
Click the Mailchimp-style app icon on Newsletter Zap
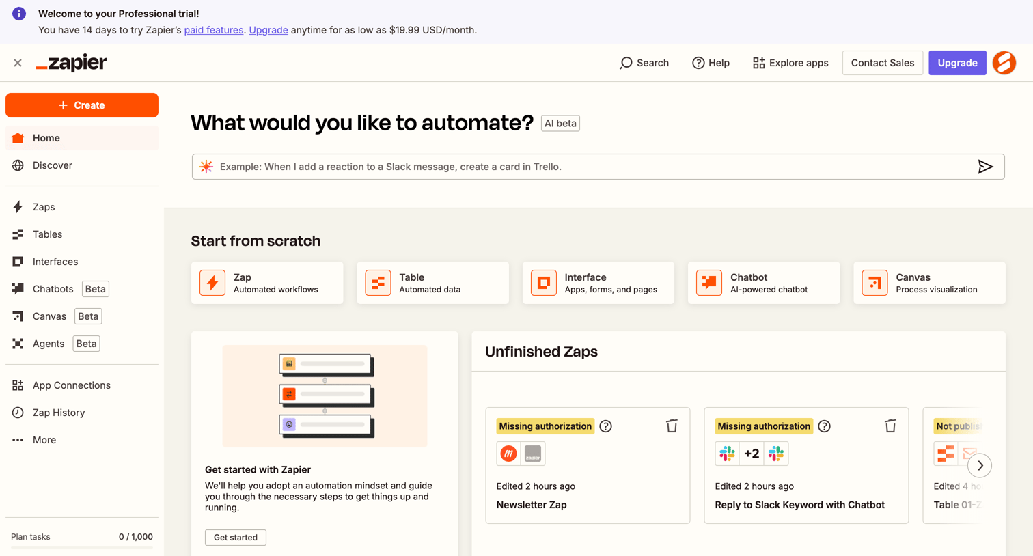[x=508, y=454]
